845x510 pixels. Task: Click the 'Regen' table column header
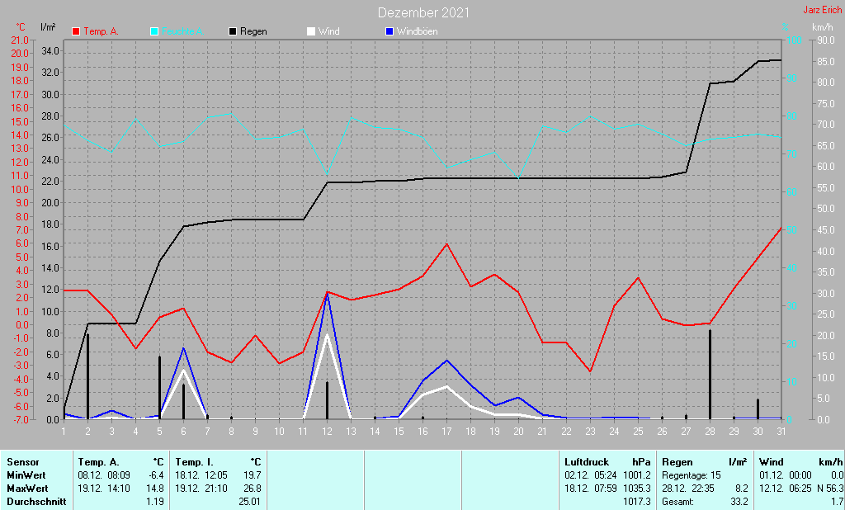(677, 462)
